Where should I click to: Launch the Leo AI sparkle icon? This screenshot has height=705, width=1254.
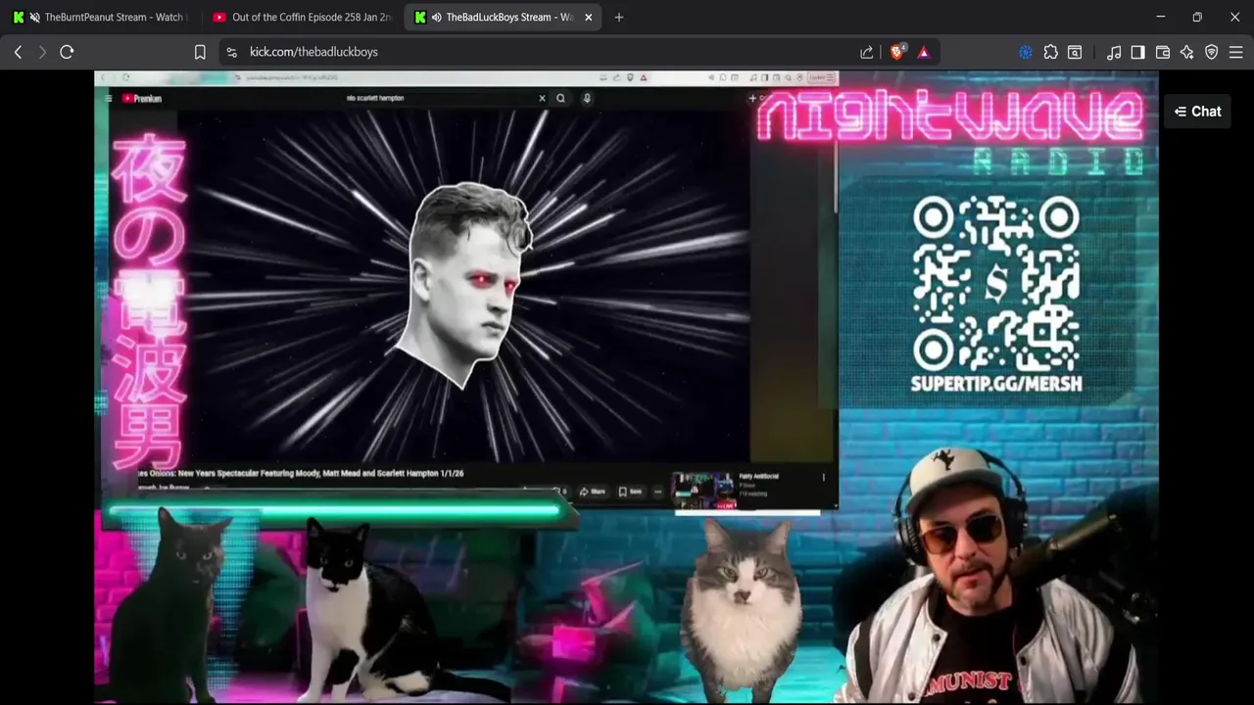tap(1187, 52)
